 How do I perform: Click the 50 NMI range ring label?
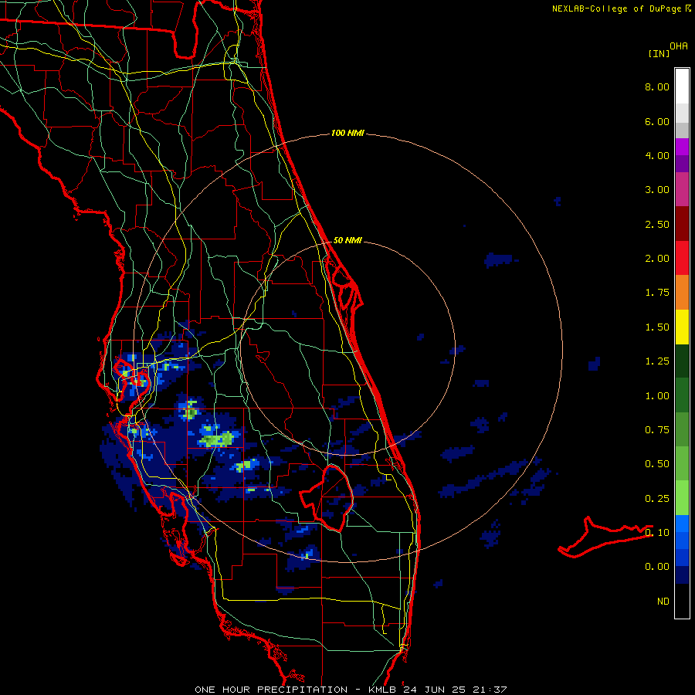(347, 240)
